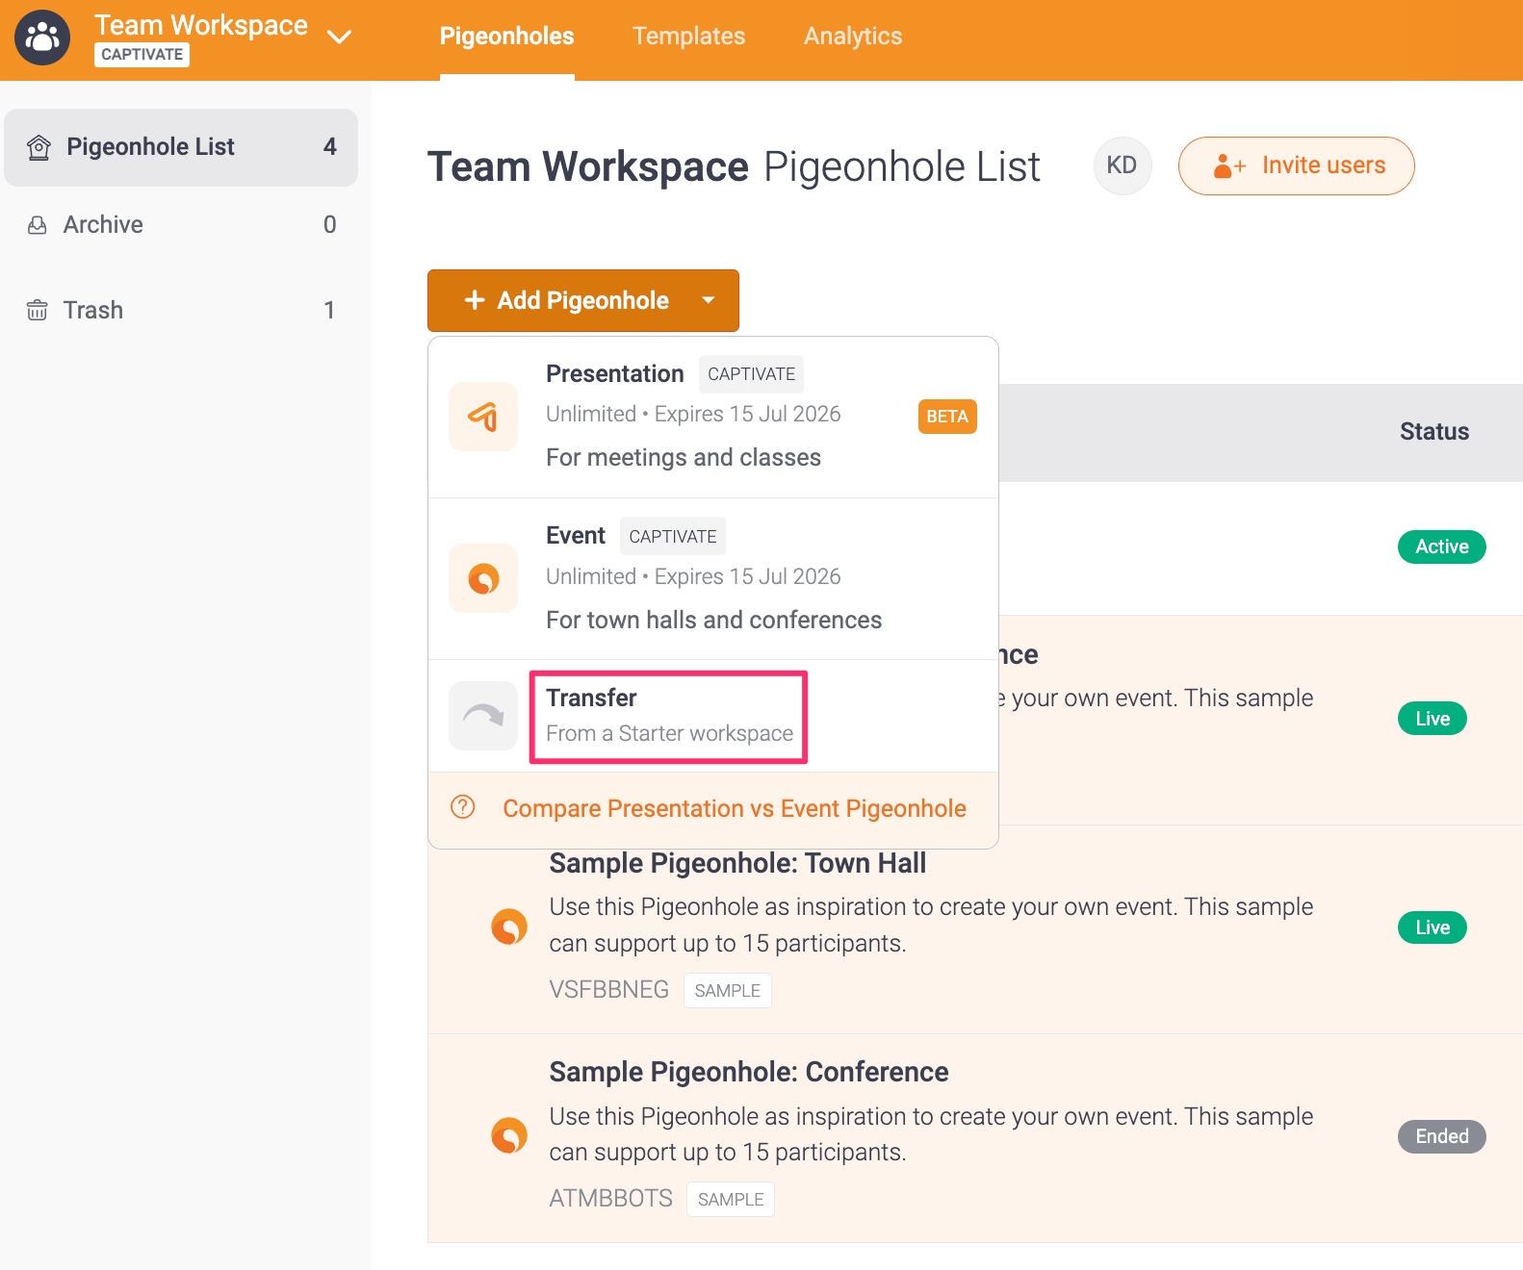Click the Invite users button

coord(1296,165)
